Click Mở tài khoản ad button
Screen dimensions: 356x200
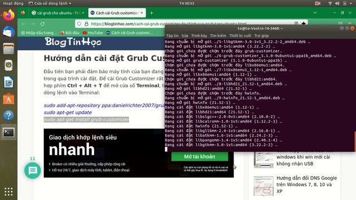(200, 157)
